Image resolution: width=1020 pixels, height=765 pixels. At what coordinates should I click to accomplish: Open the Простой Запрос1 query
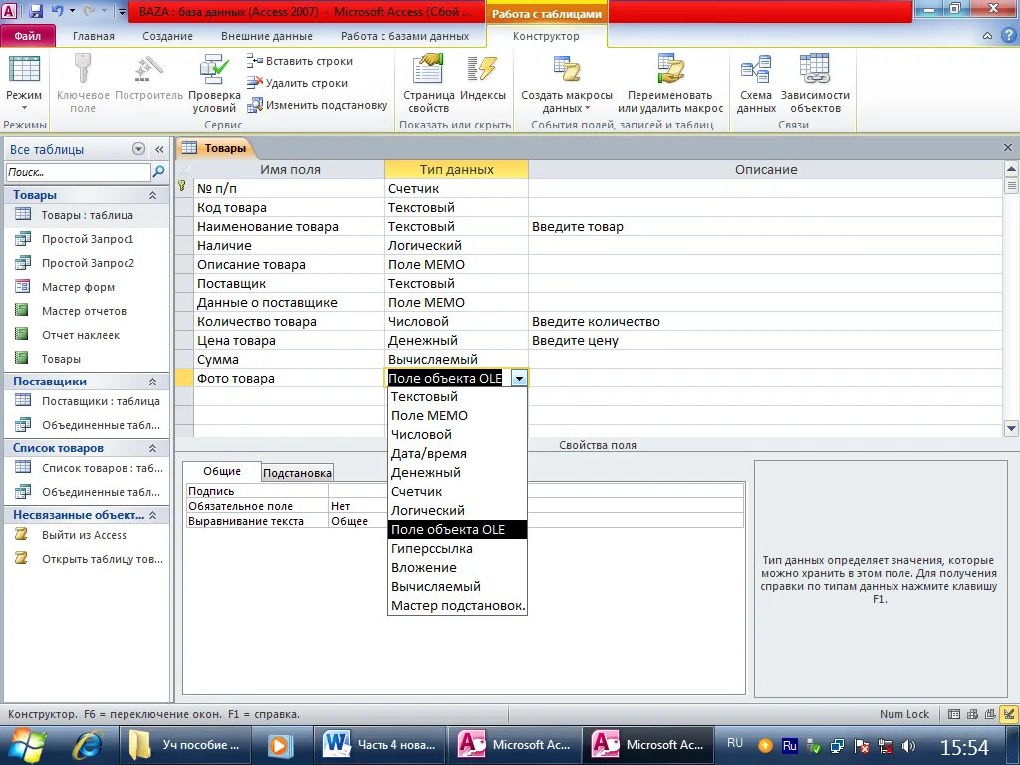click(88, 239)
